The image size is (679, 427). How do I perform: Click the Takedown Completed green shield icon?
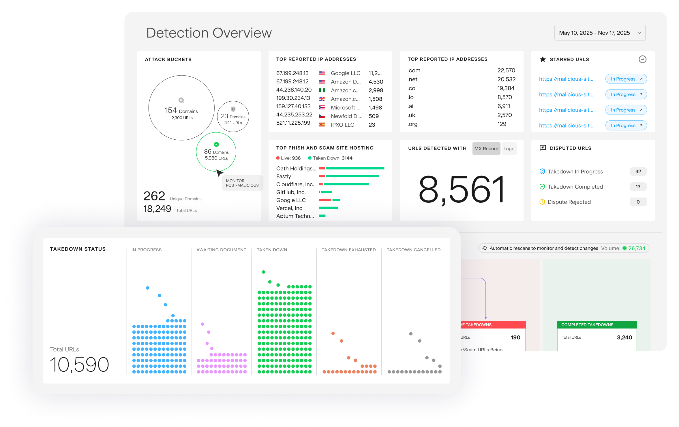click(x=542, y=187)
